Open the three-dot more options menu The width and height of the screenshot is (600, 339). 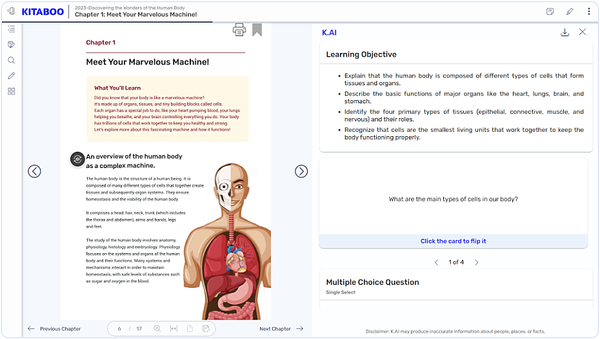tap(588, 12)
